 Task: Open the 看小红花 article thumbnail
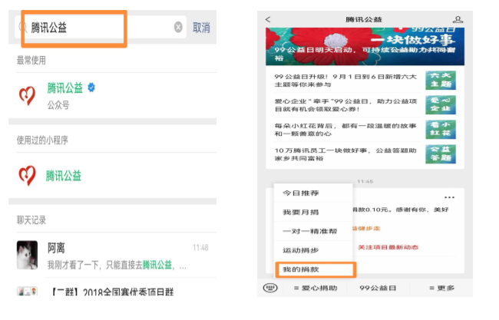click(440, 128)
